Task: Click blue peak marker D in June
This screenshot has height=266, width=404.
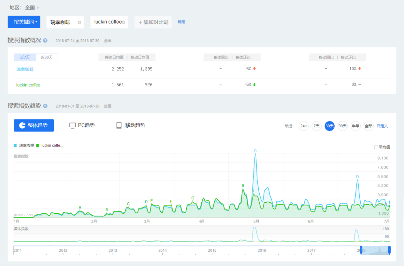Action: click(357, 177)
